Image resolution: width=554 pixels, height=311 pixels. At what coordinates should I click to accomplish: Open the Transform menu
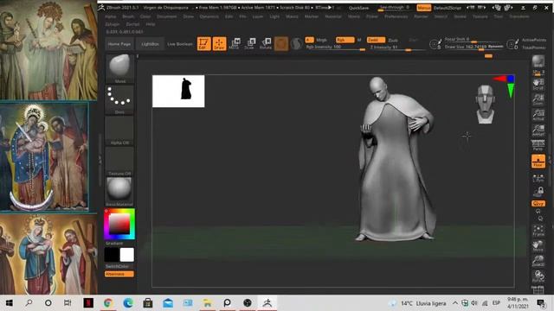point(519,16)
